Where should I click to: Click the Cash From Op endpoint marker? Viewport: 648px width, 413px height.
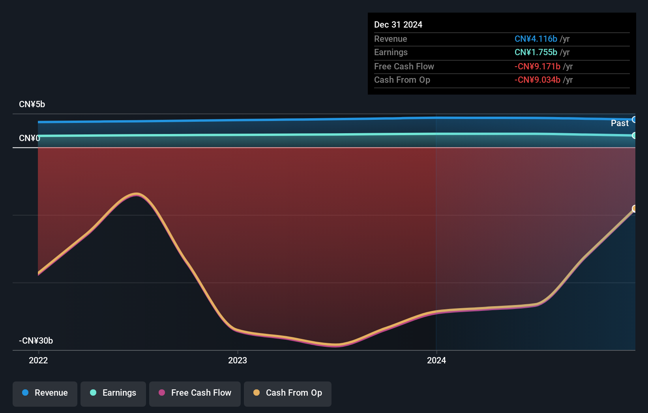pyautogui.click(x=634, y=208)
